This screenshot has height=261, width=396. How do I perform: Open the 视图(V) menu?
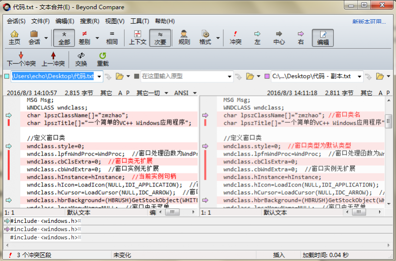115,21
